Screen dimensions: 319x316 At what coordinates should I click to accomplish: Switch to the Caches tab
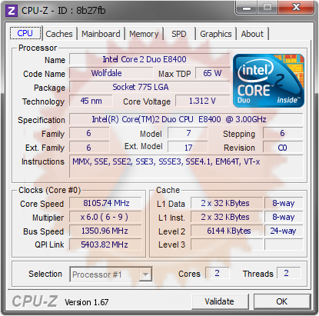click(59, 34)
